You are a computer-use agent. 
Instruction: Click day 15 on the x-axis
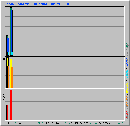coord(61,123)
